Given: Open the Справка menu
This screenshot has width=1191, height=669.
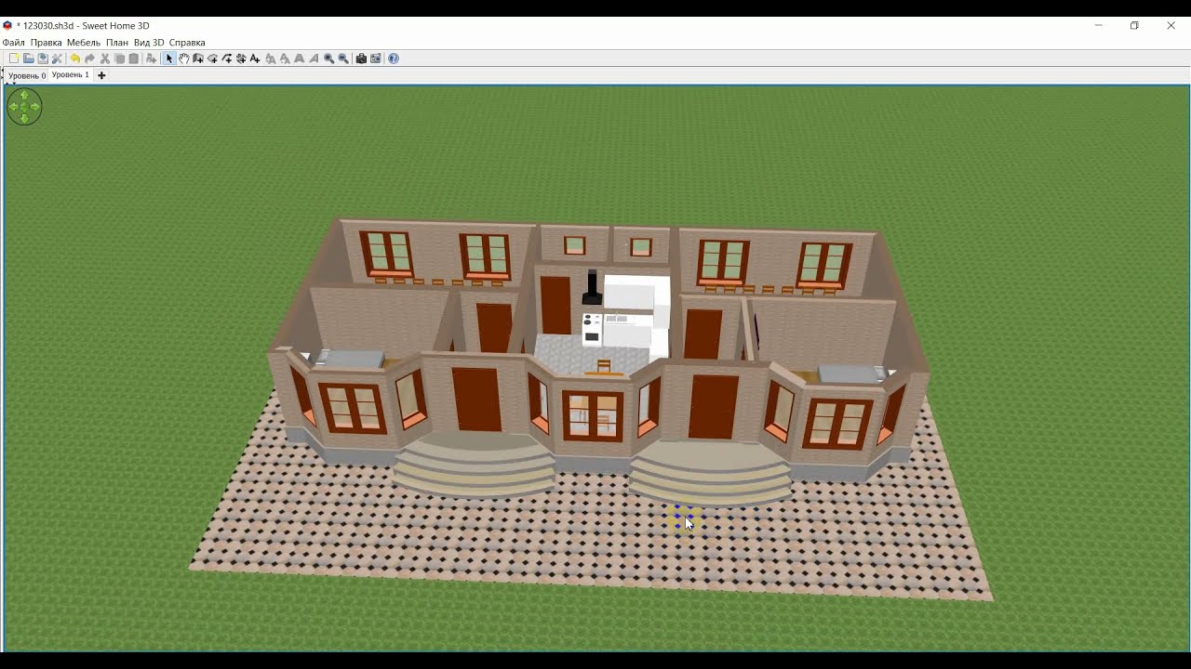Looking at the screenshot, I should tap(187, 43).
